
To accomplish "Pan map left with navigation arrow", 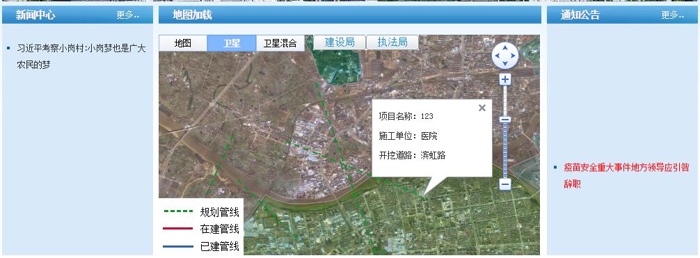I will [497, 56].
